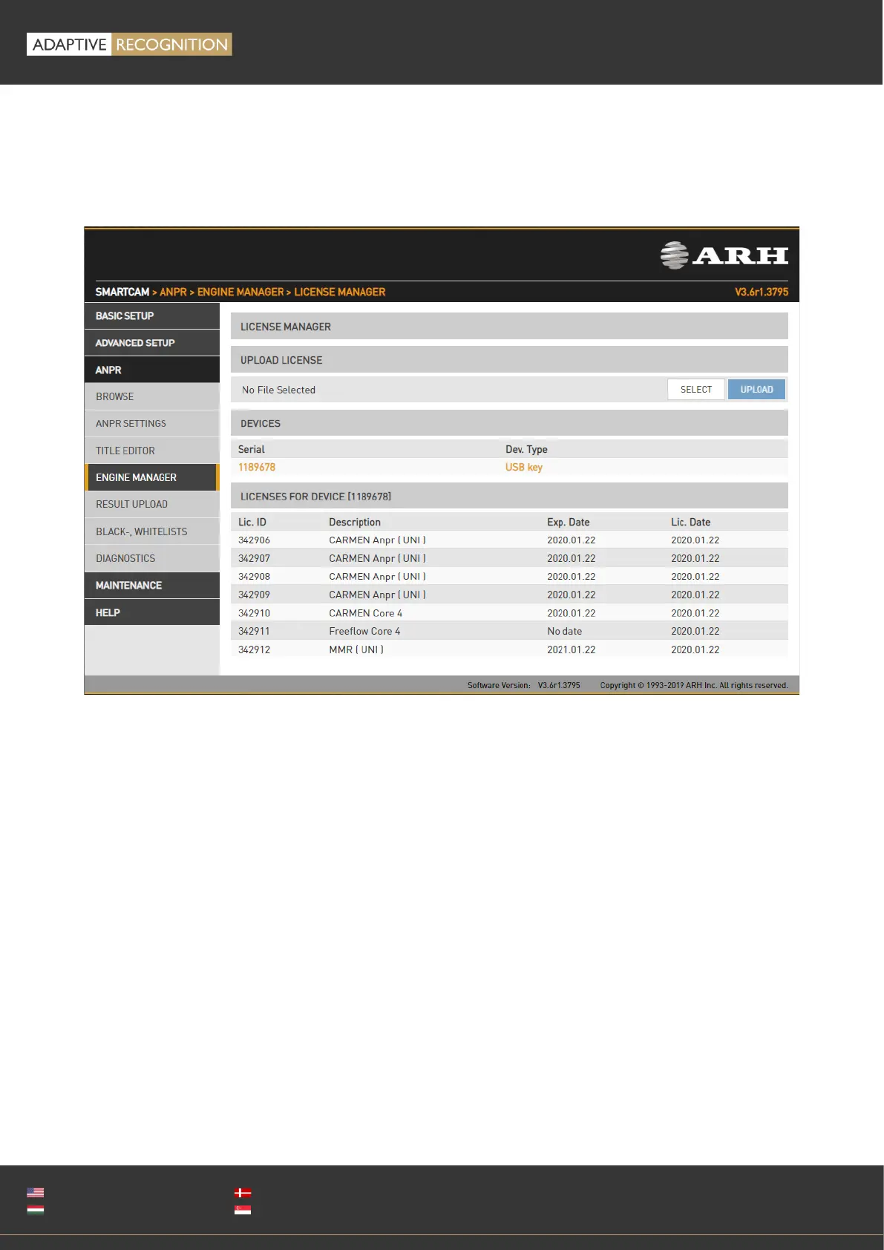The image size is (884, 1250).
Task: Click the ARH Inc. copyright notice
Action: coord(694,685)
